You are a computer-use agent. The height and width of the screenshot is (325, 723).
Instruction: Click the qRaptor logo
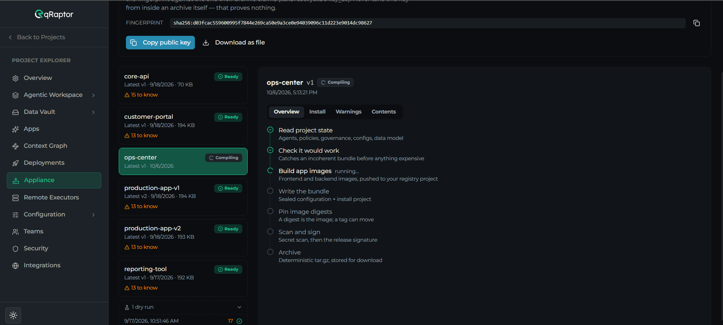(x=54, y=14)
